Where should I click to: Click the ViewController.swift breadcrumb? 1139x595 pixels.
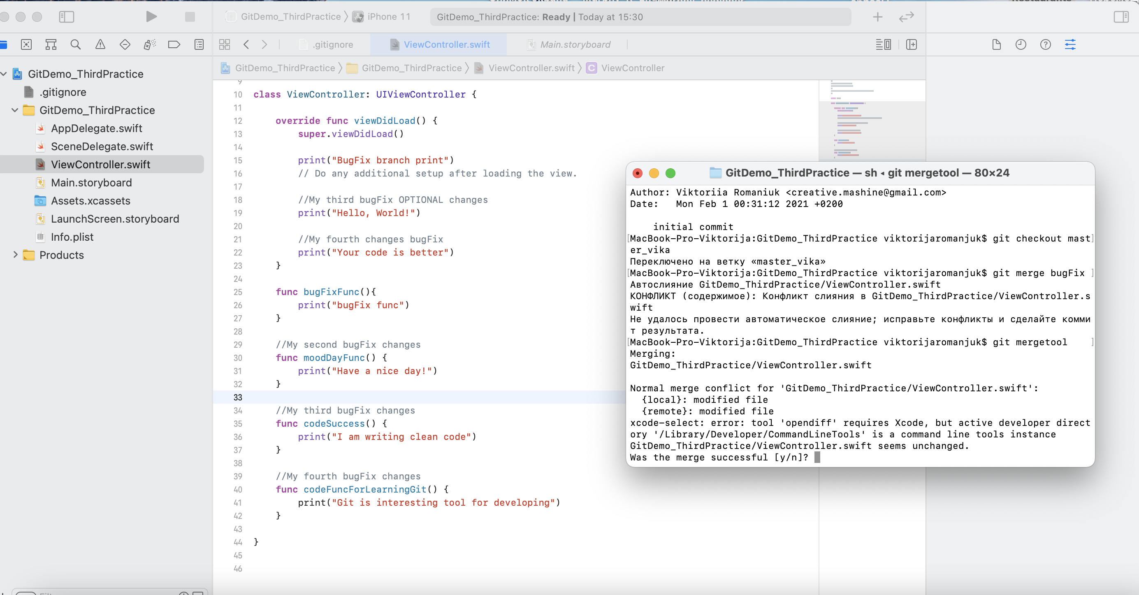524,68
